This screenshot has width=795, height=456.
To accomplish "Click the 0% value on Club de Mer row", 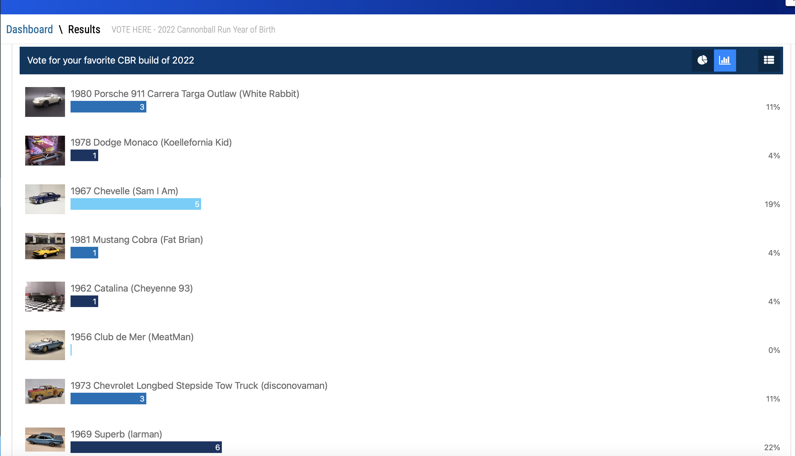I will 774,350.
